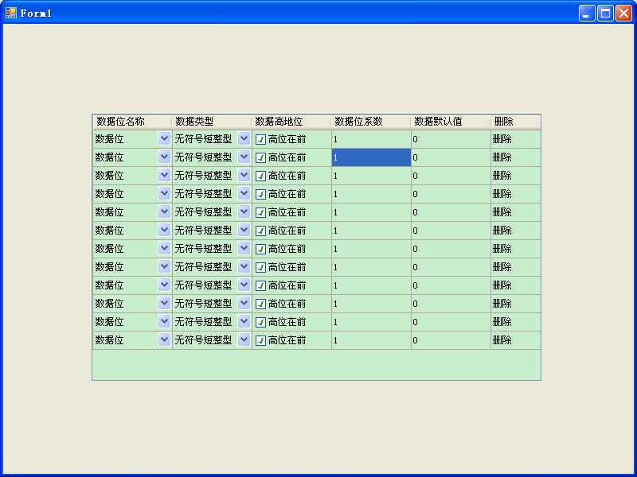Open the 数据位名称 dropdown in the first row
Screen dimensions: 637x477
click(x=164, y=138)
